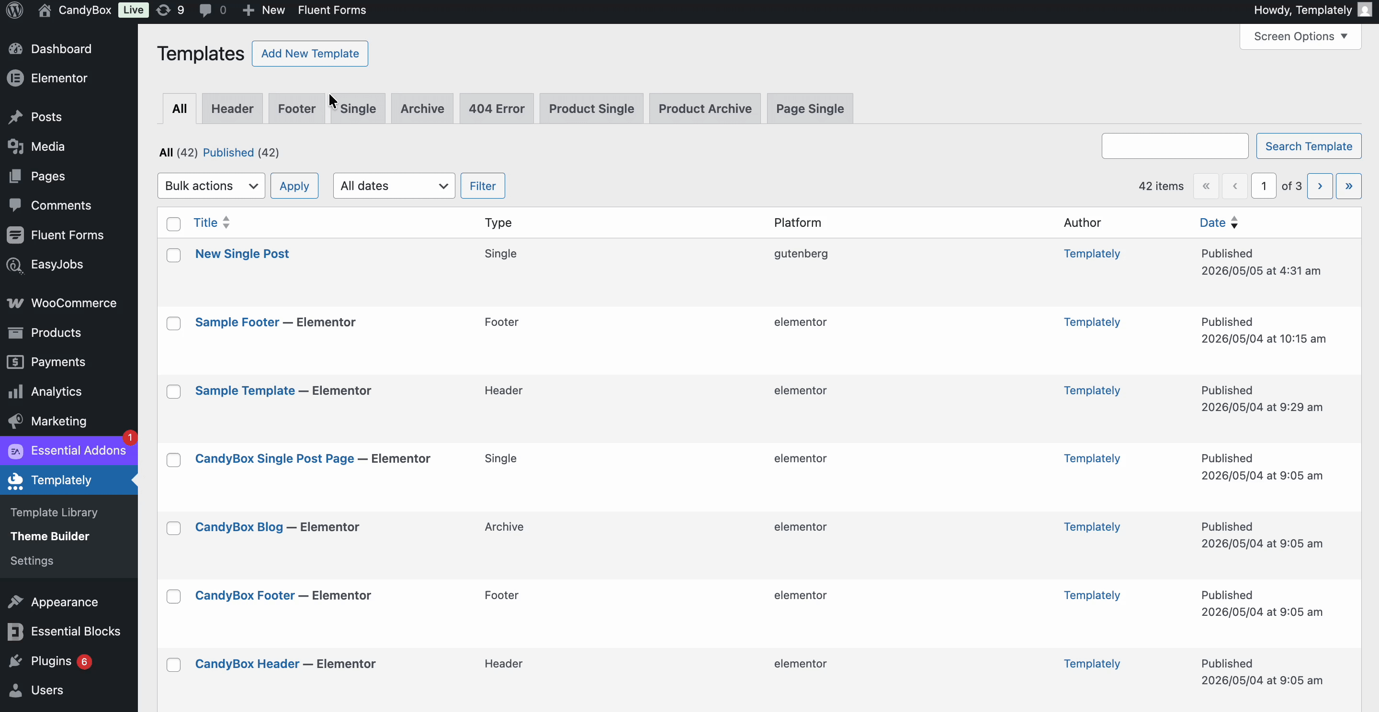
Task: Check the CandyBox Blog row checkbox
Action: (x=173, y=529)
